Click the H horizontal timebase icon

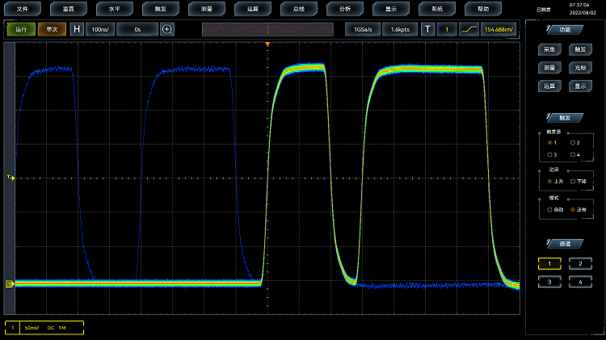point(77,29)
